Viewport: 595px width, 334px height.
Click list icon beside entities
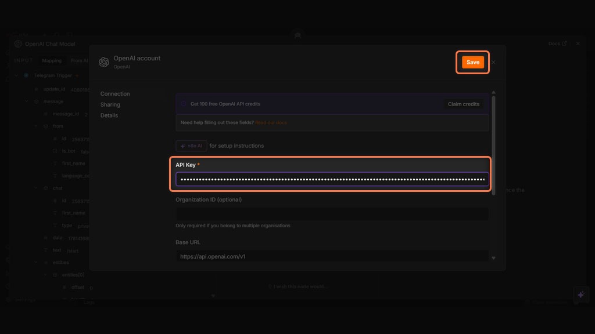(x=45, y=262)
